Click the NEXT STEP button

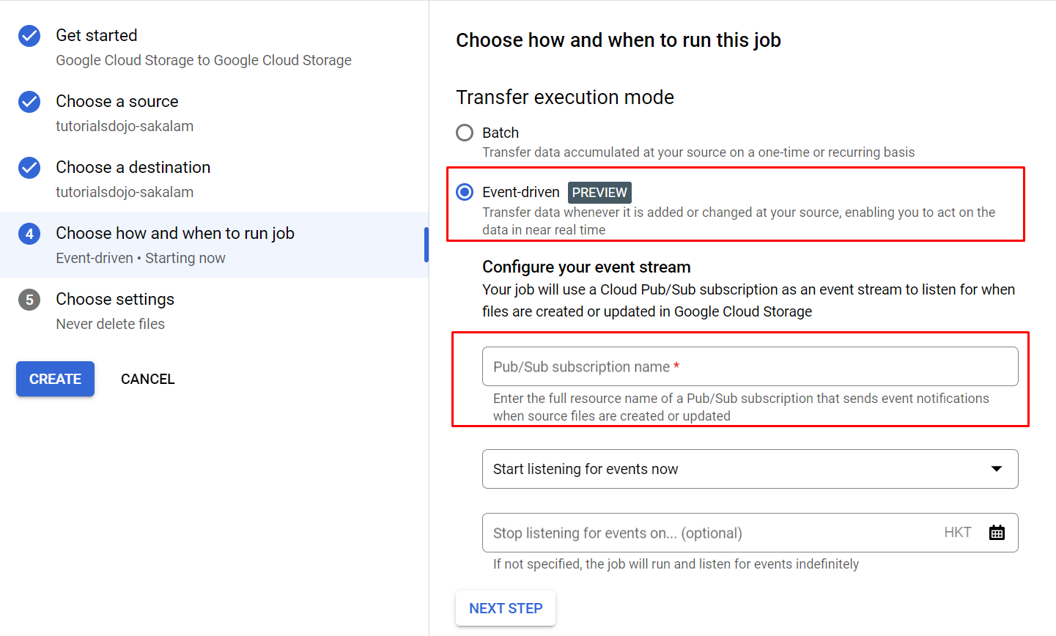[506, 608]
